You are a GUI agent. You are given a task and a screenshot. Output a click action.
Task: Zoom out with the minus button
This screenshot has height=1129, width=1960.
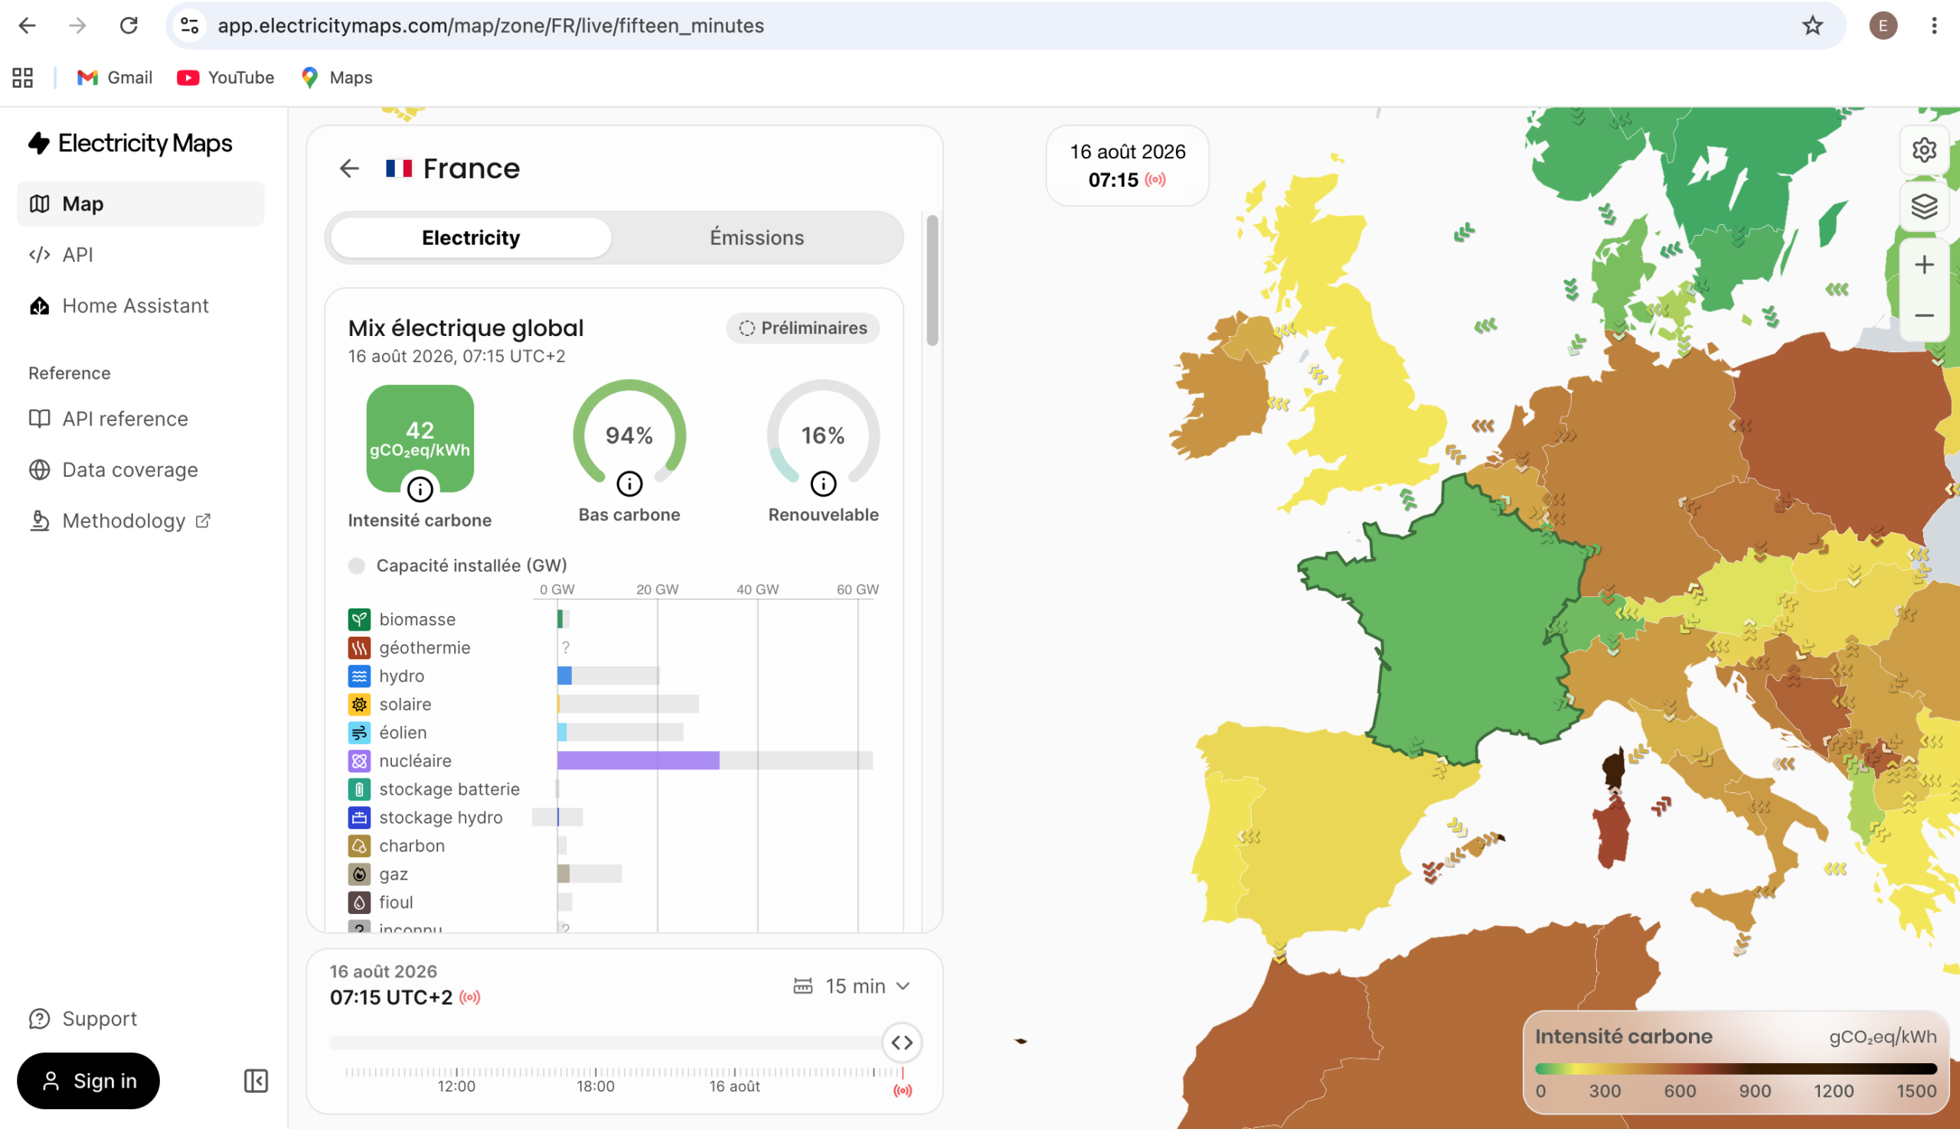[x=1923, y=315]
